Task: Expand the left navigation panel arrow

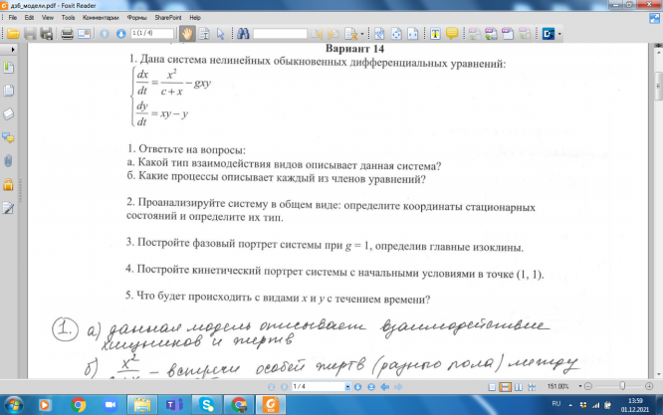Action: (13, 50)
